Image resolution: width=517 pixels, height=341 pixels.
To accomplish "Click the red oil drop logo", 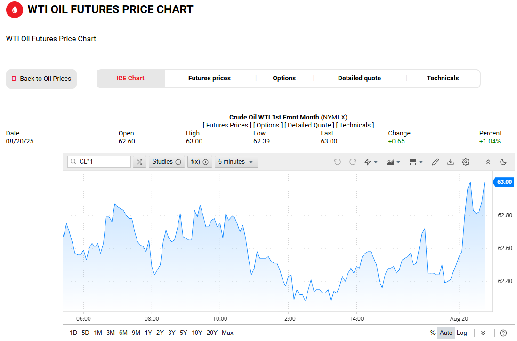I will (15, 10).
